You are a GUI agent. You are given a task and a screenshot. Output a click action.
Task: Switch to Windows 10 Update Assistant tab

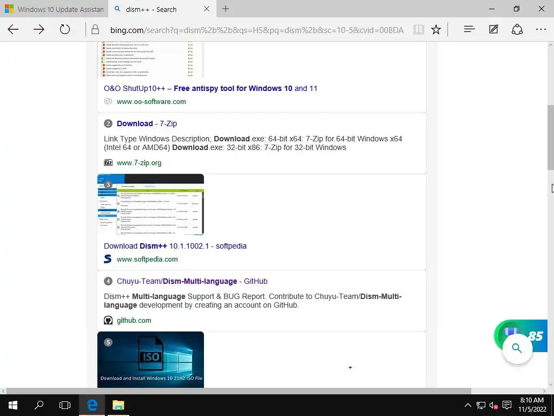(54, 9)
